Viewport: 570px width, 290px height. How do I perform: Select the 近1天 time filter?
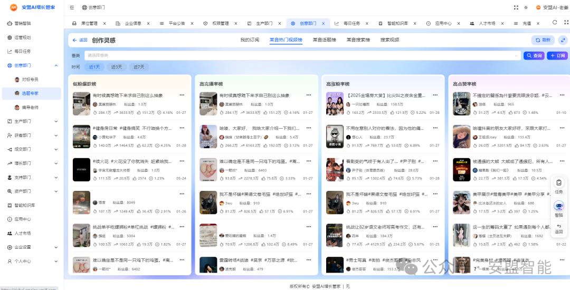point(94,67)
